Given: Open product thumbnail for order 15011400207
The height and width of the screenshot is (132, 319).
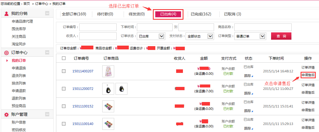Looking at the screenshot, I should point(108,71).
